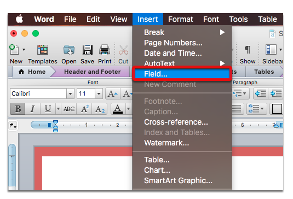Click the line spacing icon
This screenshot has height=199, width=293.
coord(254,109)
